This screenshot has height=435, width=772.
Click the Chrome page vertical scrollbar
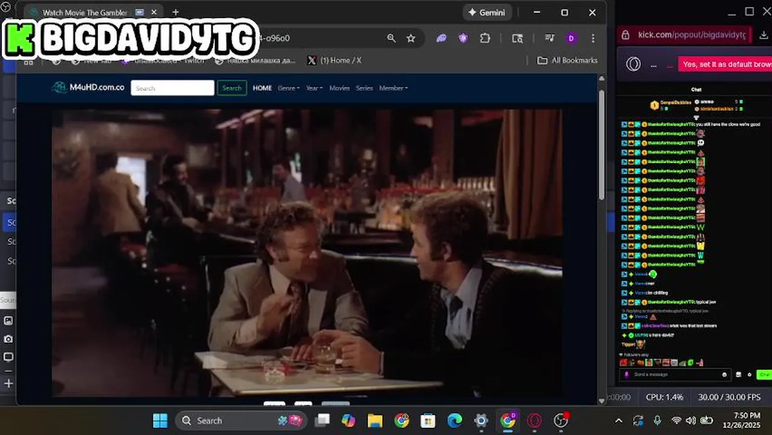click(601, 145)
